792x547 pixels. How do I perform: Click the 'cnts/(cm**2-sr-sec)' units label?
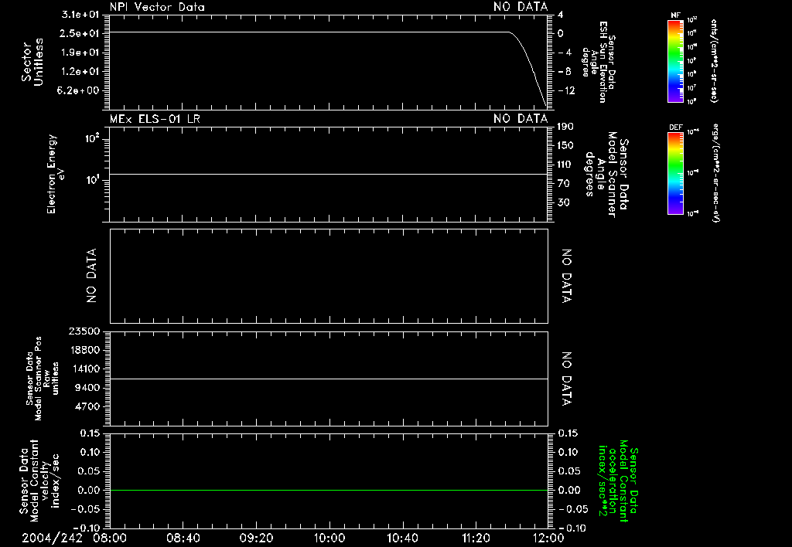point(714,61)
